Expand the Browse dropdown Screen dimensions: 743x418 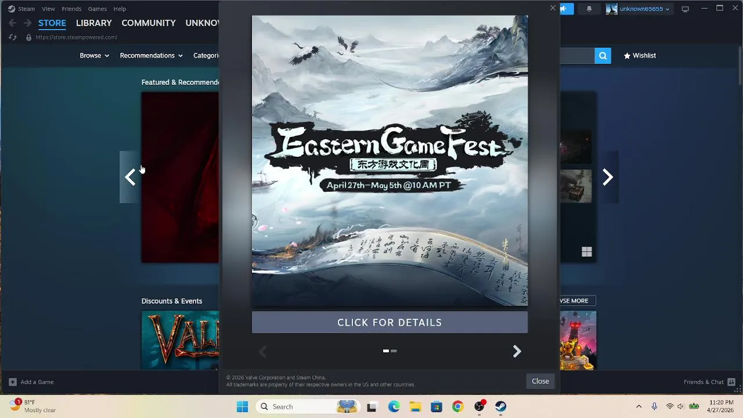(x=94, y=56)
